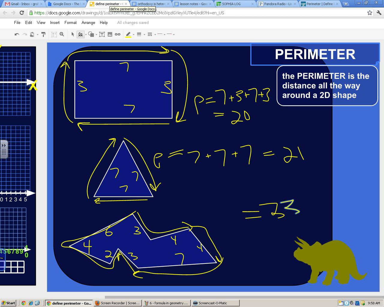
Task: Open the Arrange menu
Action: pyautogui.click(x=88, y=22)
